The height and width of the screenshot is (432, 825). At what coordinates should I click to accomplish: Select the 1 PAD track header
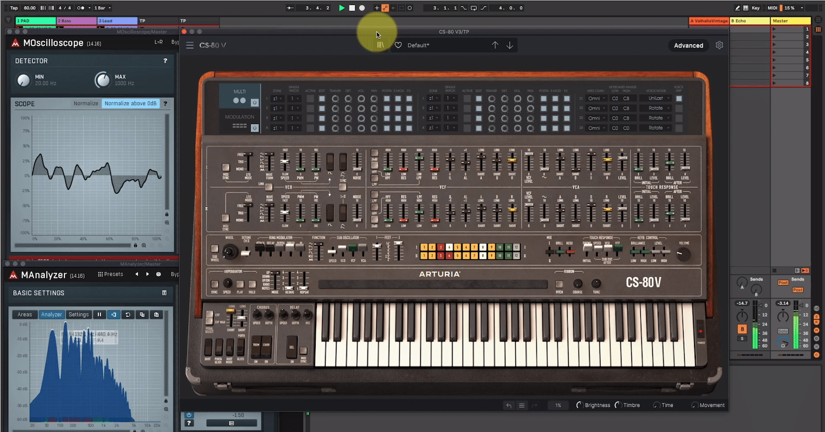35,21
